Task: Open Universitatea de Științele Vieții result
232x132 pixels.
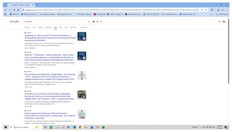Action: (50, 77)
